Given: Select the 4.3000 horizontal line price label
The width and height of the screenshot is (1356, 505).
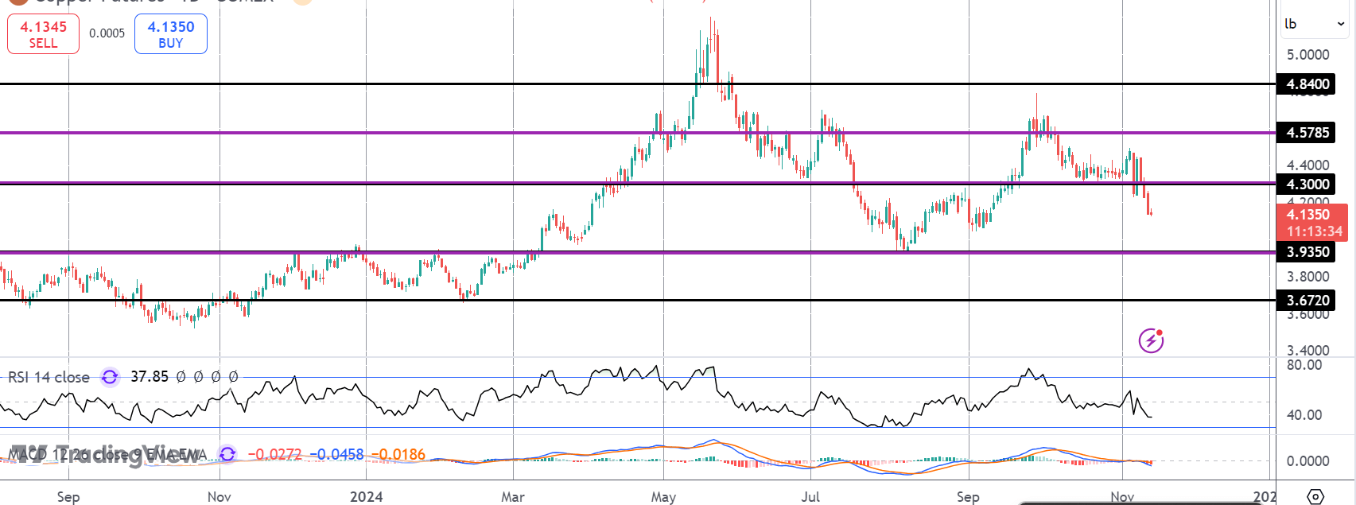Looking at the screenshot, I should [x=1308, y=185].
